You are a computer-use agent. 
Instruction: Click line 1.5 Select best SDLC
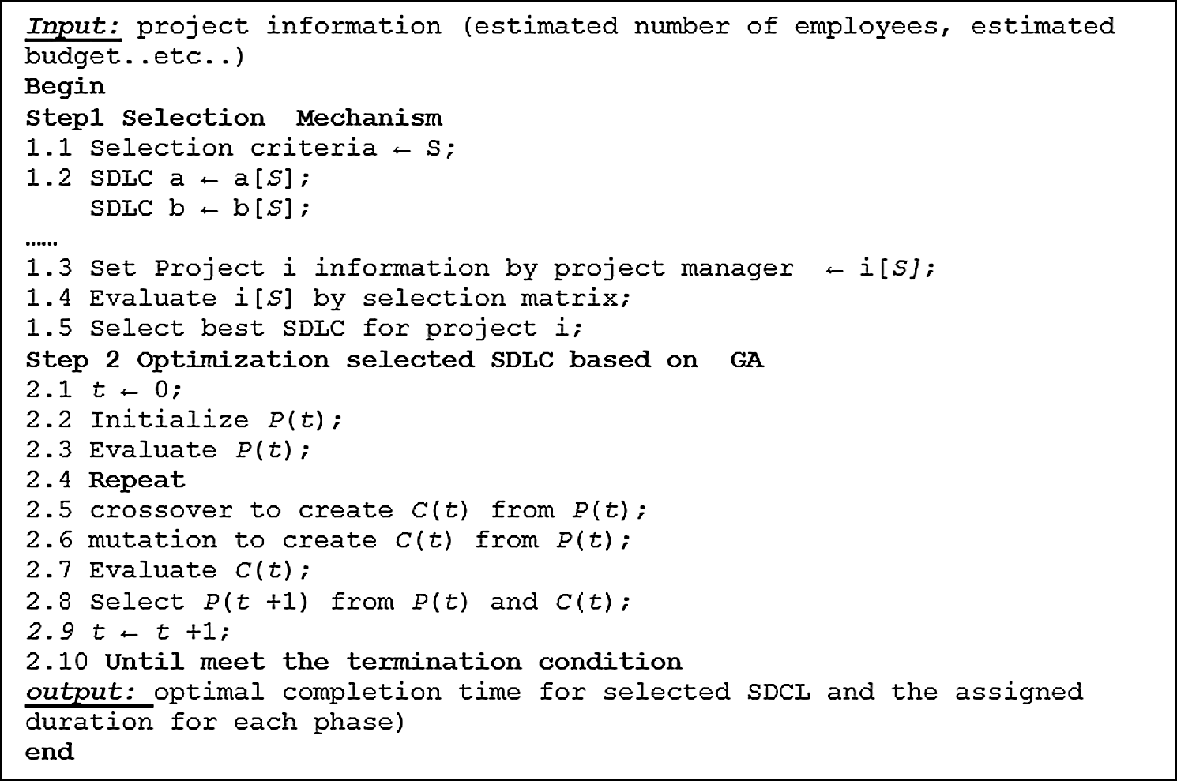(304, 328)
